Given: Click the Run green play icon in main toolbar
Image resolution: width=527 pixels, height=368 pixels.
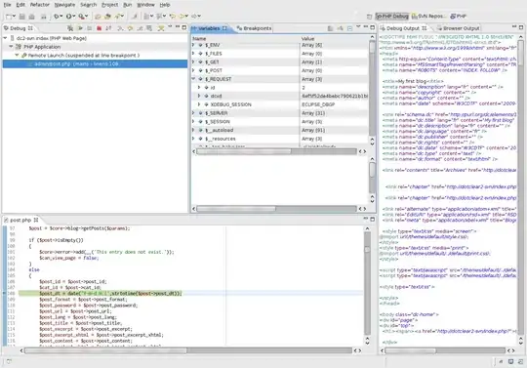Looking at the screenshot, I should pos(68,17).
